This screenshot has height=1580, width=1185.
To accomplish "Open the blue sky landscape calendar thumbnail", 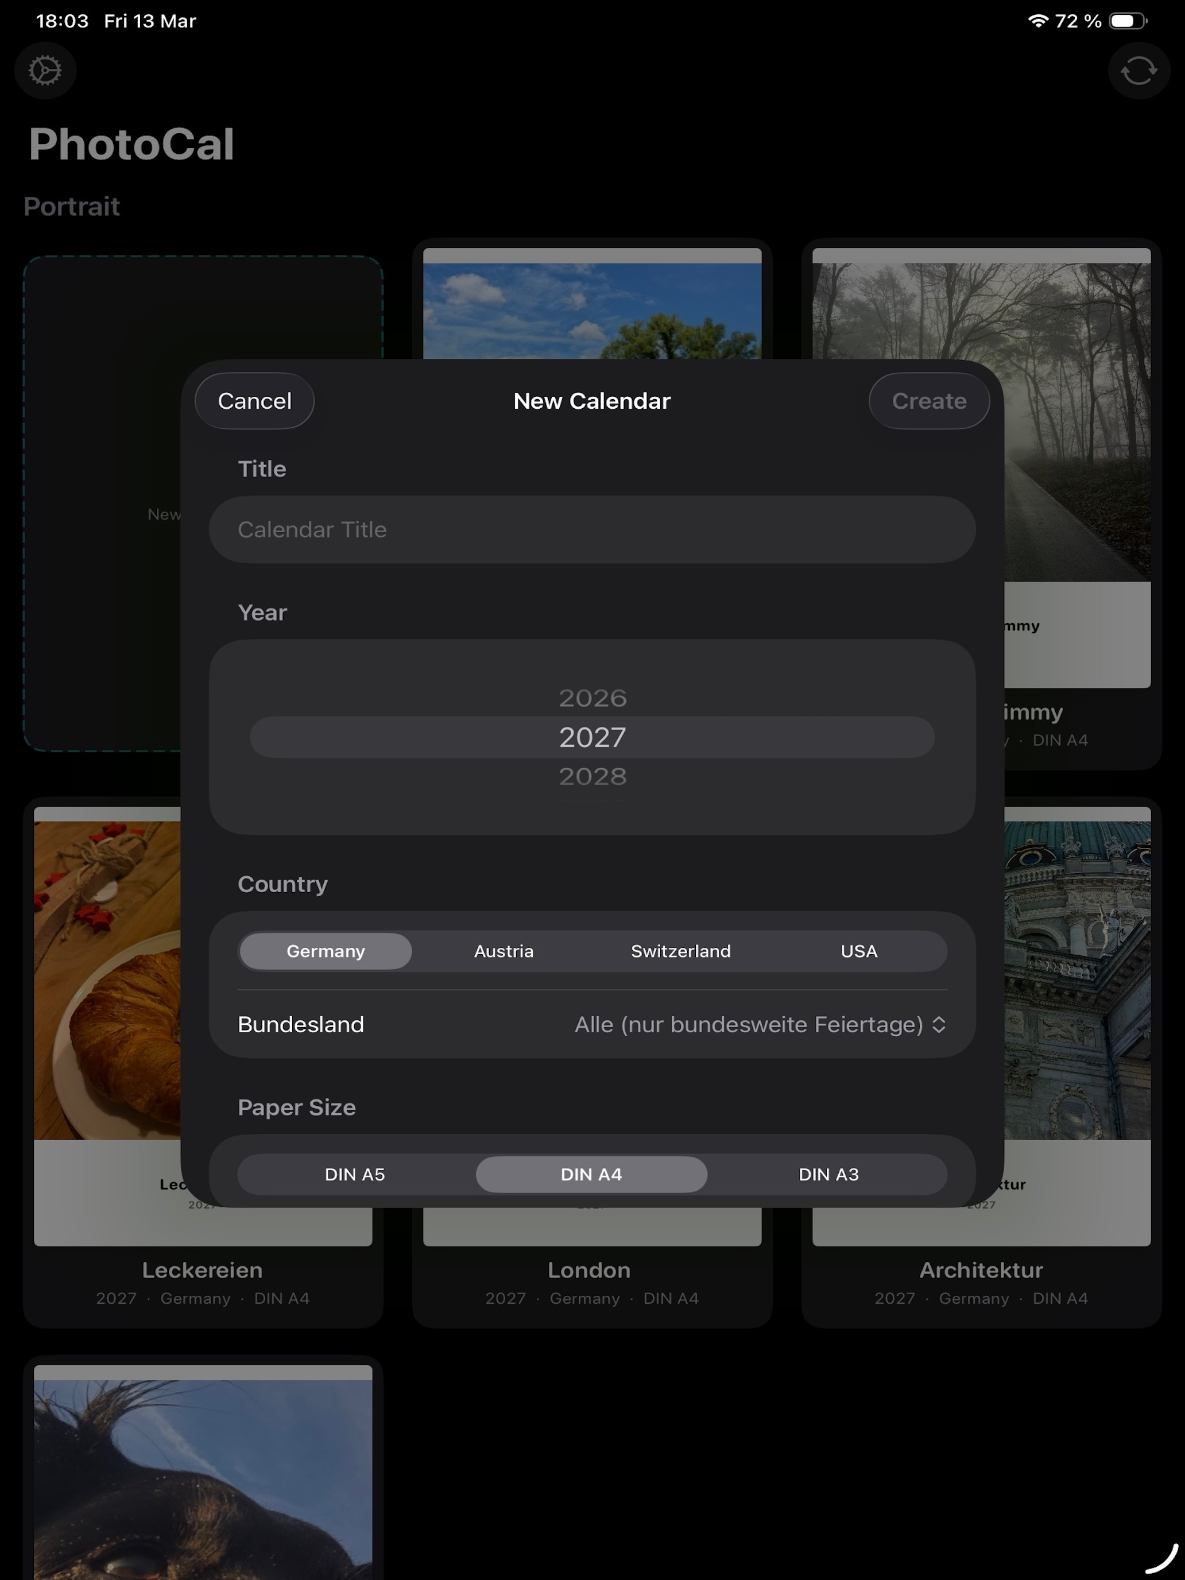I will (592, 304).
